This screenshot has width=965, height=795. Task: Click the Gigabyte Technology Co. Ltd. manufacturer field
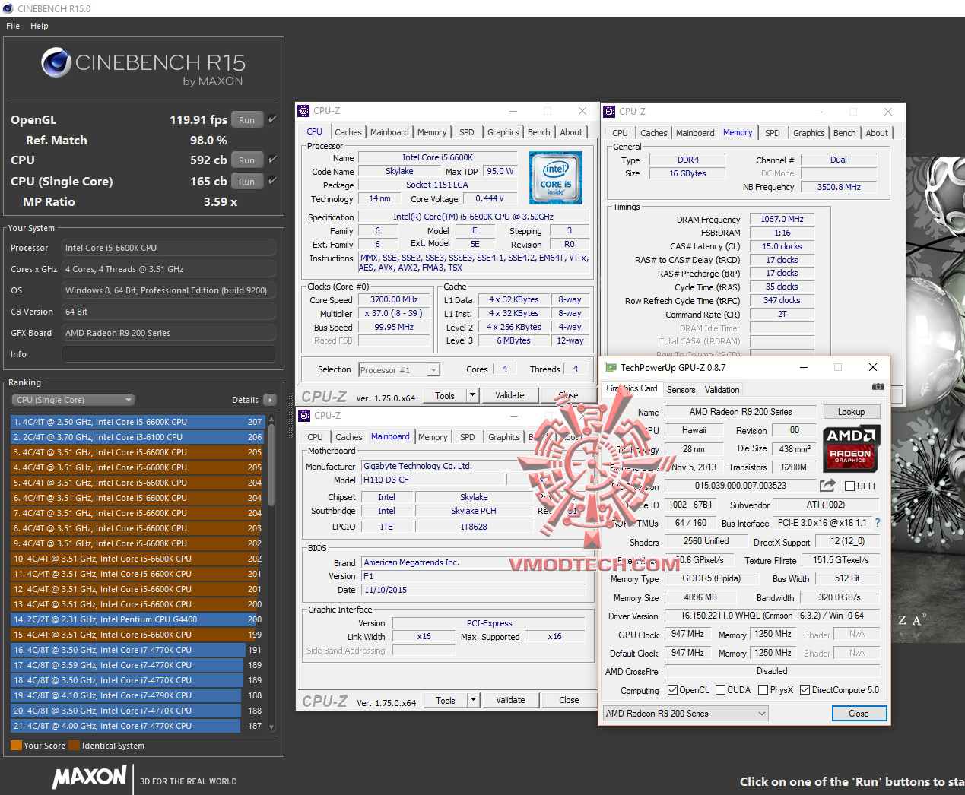coord(474,466)
